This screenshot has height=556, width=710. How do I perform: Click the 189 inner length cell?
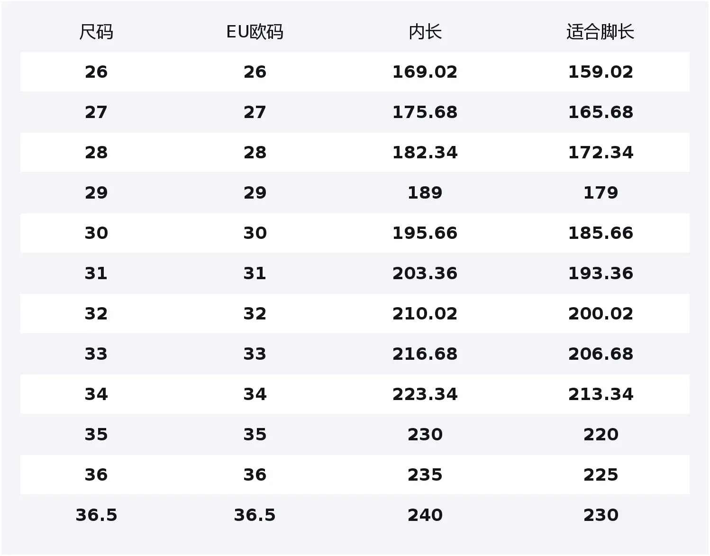[425, 193]
